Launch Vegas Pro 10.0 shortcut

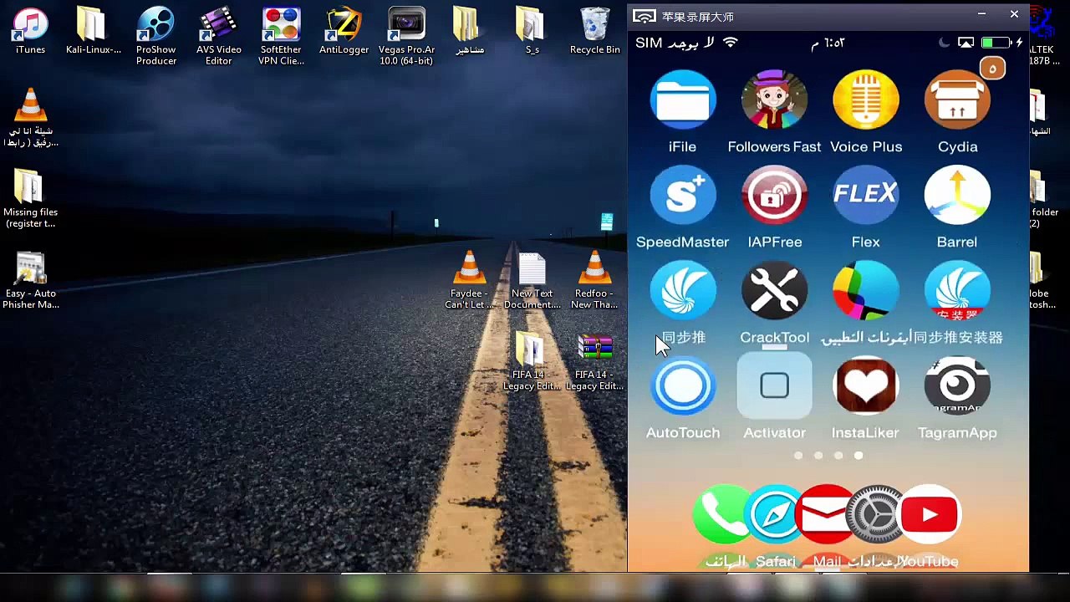coord(406,35)
